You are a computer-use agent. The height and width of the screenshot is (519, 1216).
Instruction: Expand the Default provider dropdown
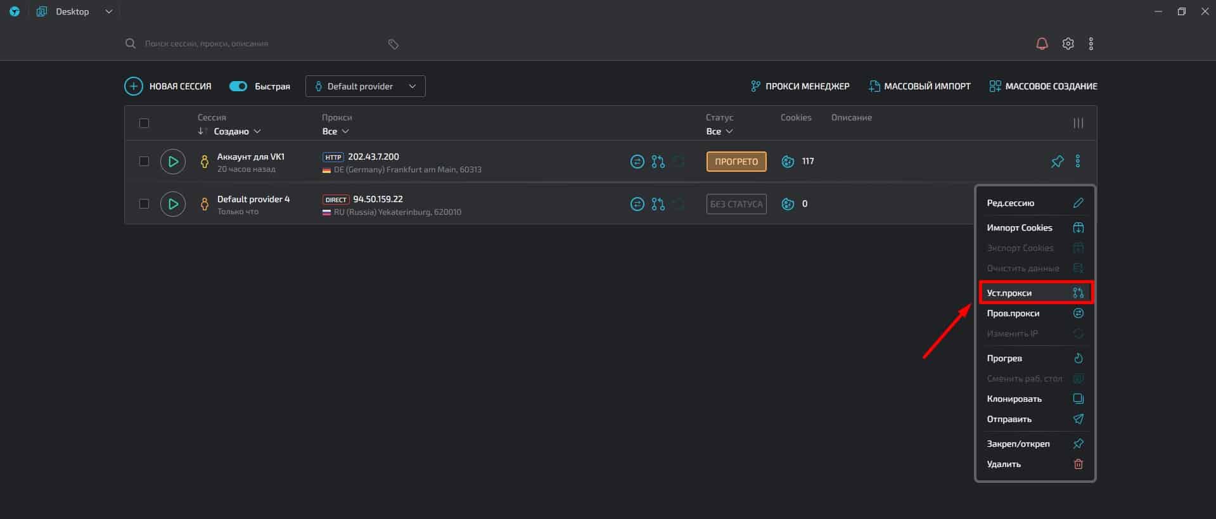365,86
